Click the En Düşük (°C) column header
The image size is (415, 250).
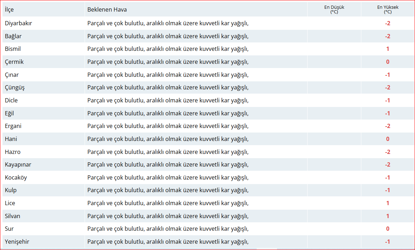tap(334, 9)
